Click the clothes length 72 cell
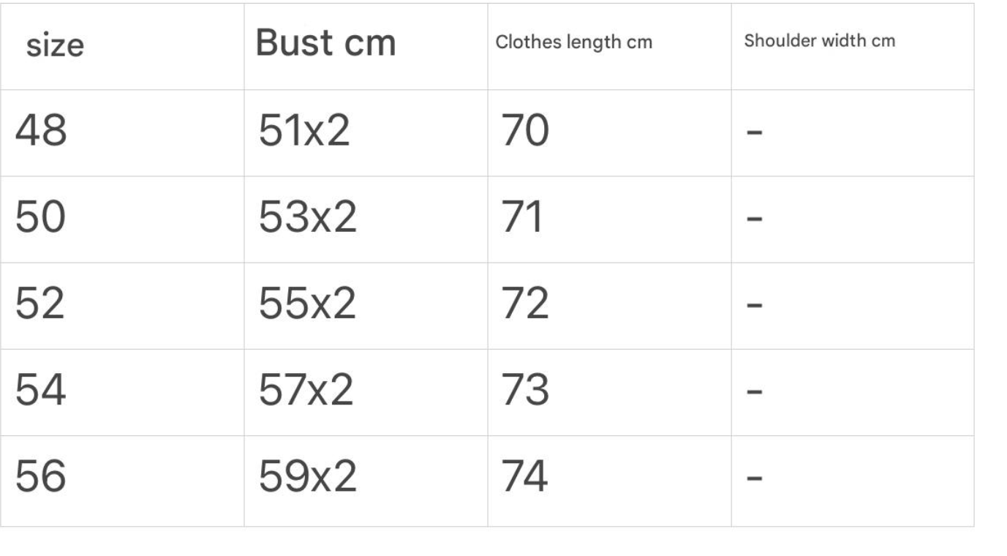1007x556 pixels. [x=525, y=305]
